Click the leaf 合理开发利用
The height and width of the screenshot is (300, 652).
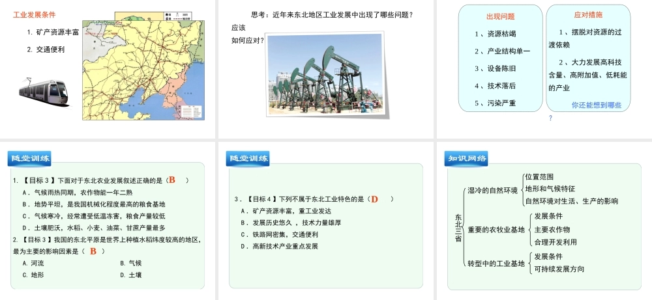[x=556, y=242]
